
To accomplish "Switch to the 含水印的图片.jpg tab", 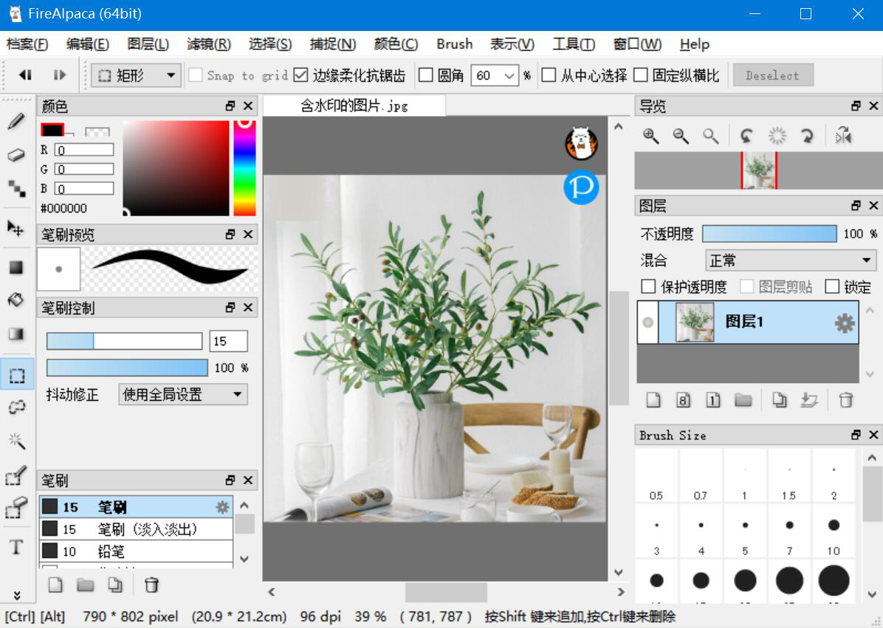I will tap(354, 106).
